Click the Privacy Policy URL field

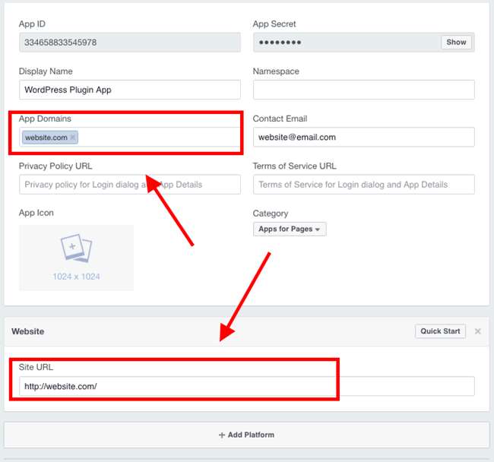130,185
